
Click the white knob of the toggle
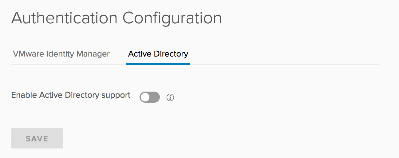coord(145,97)
